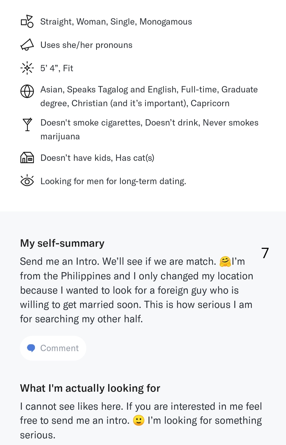286x445 pixels.
Task: Tap the number 7 beside self-summary
Action: [x=265, y=253]
